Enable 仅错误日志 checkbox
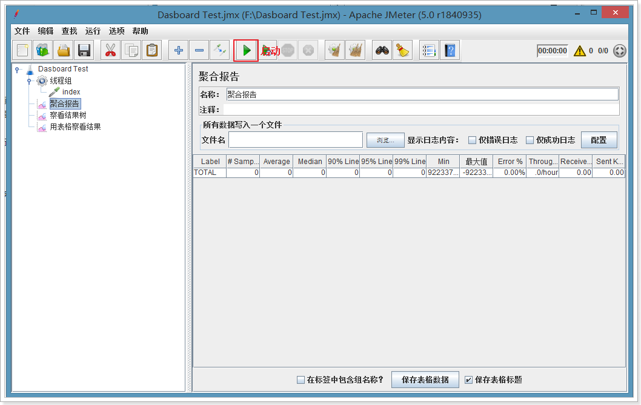 click(471, 139)
